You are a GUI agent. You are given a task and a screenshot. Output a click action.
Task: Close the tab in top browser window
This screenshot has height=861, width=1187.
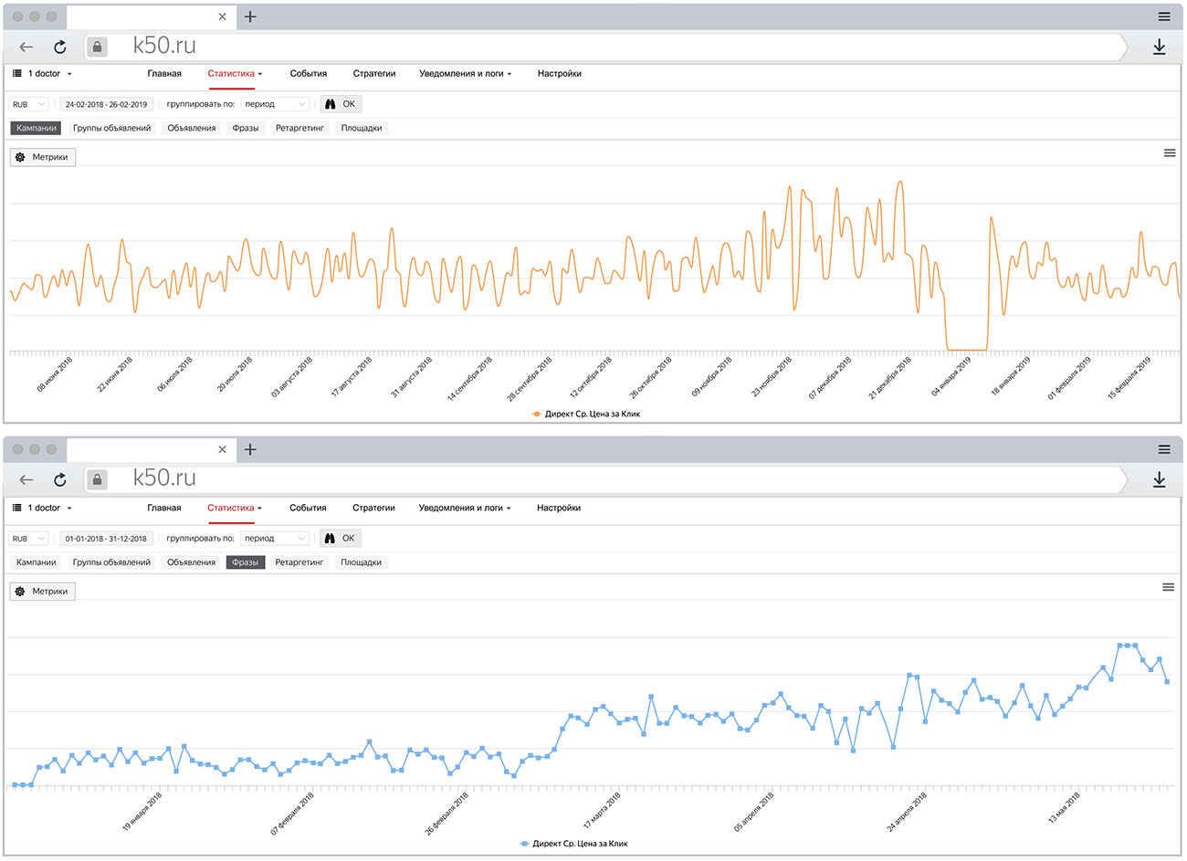coord(222,16)
